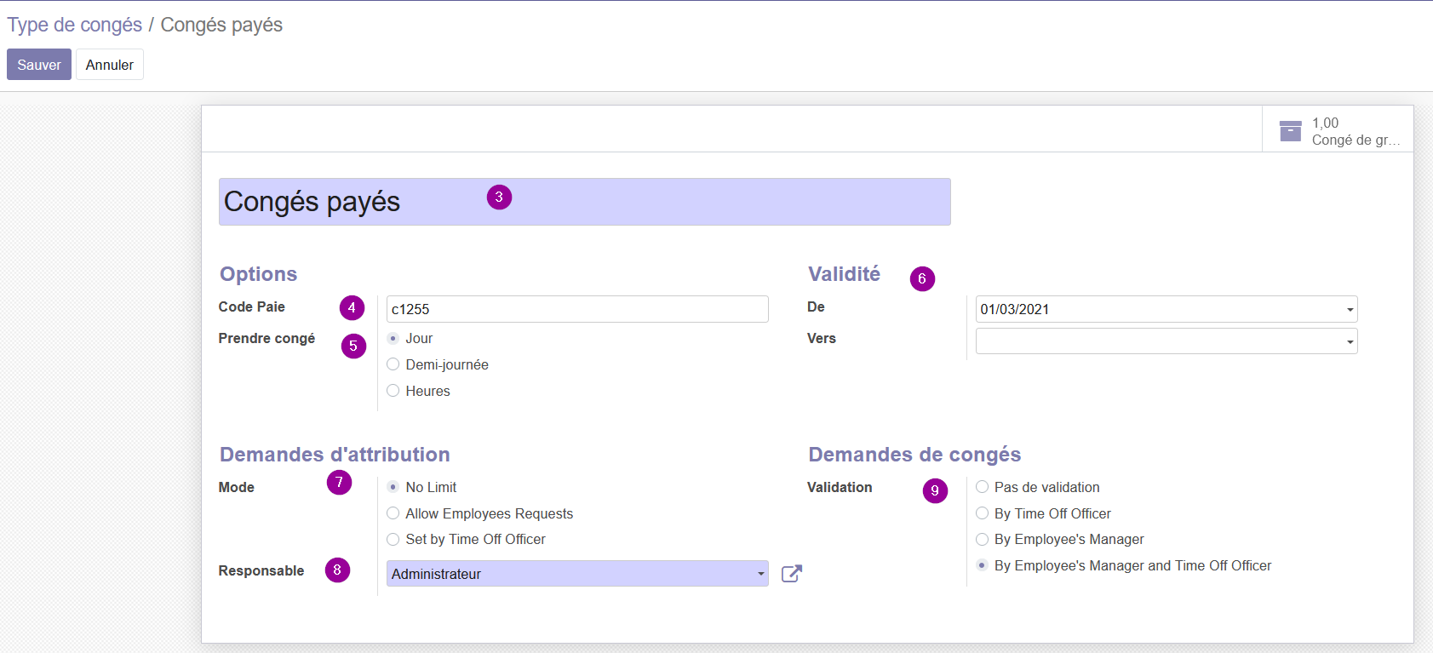Open the De date dropdown arrow
Screen dimensions: 1433x653
pos(1350,310)
